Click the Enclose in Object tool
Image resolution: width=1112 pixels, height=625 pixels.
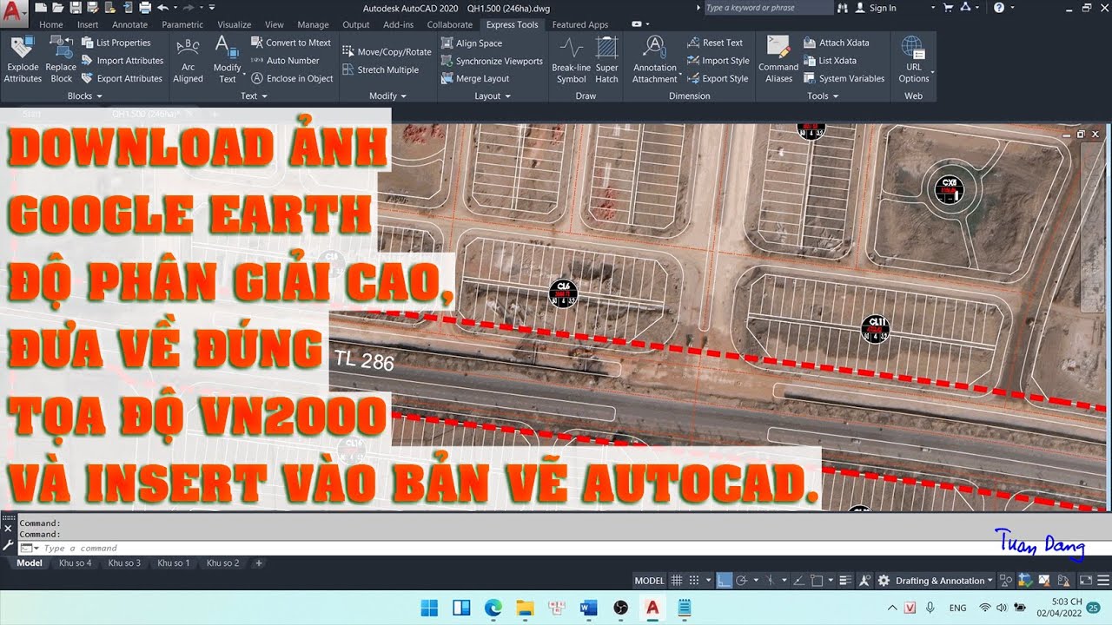(x=293, y=78)
